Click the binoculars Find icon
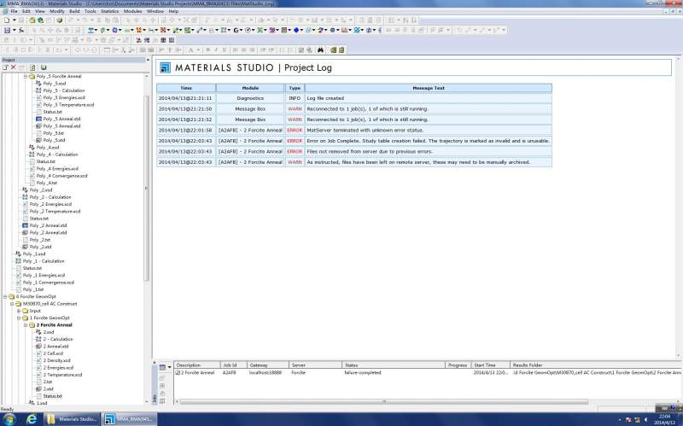 pos(321,50)
